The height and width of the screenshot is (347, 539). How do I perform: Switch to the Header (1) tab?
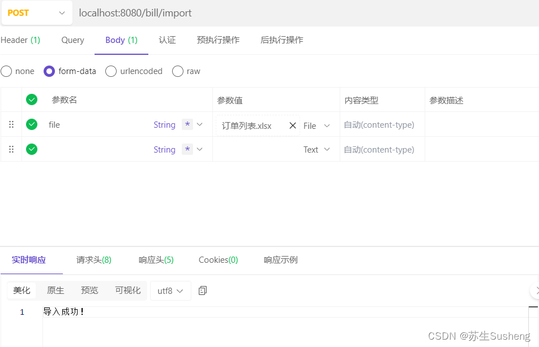coord(20,40)
